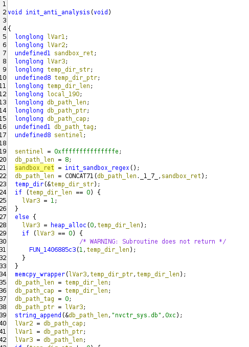The image size is (249, 347).
Task: Click the 0xfffffffffffffffe constant value
Action: coord(86,151)
